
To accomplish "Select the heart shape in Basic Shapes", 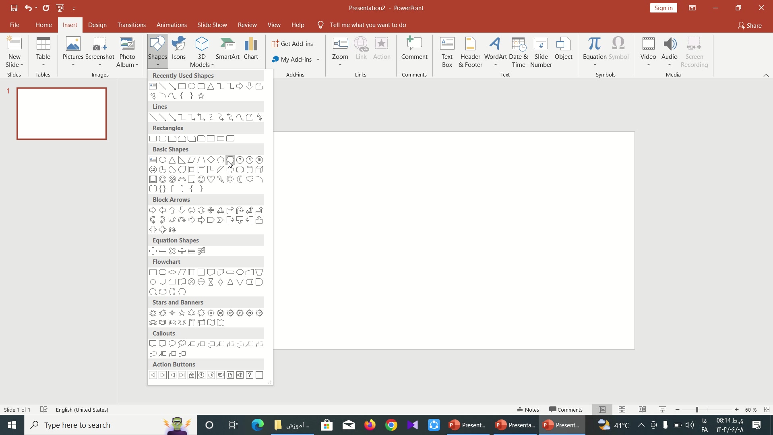I will tap(211, 179).
